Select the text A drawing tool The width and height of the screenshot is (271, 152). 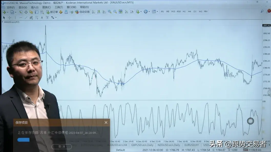42,18
